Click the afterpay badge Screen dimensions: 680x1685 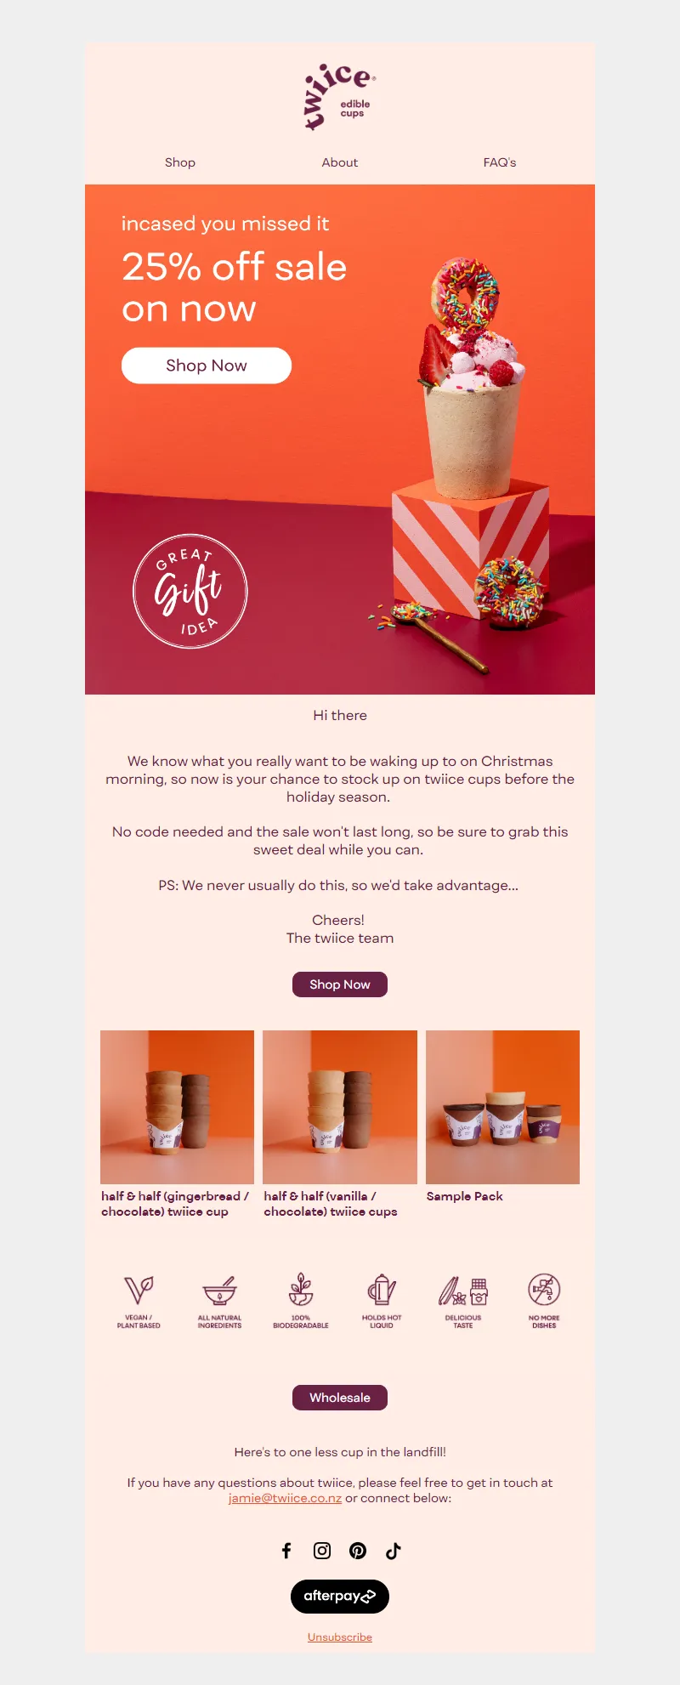coord(340,1597)
